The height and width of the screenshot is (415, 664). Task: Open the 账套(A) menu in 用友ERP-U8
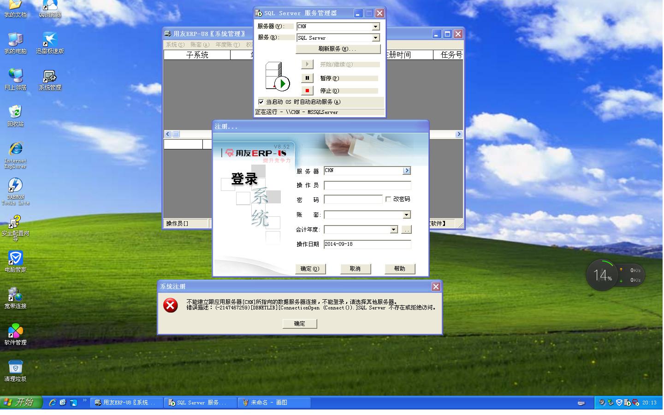[x=200, y=45]
